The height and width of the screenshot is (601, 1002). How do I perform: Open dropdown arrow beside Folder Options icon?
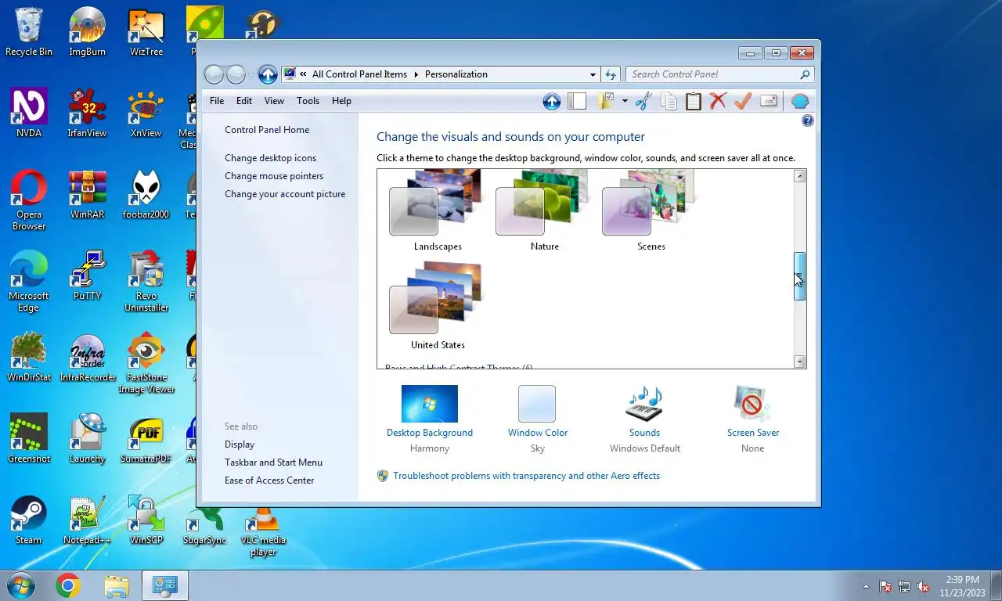pos(625,101)
